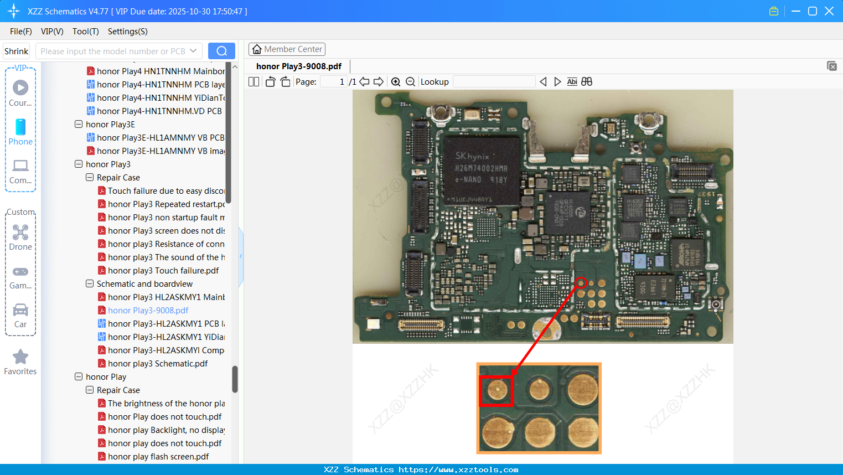Select the Phone category icon
The width and height of the screenshot is (843, 475).
20,132
